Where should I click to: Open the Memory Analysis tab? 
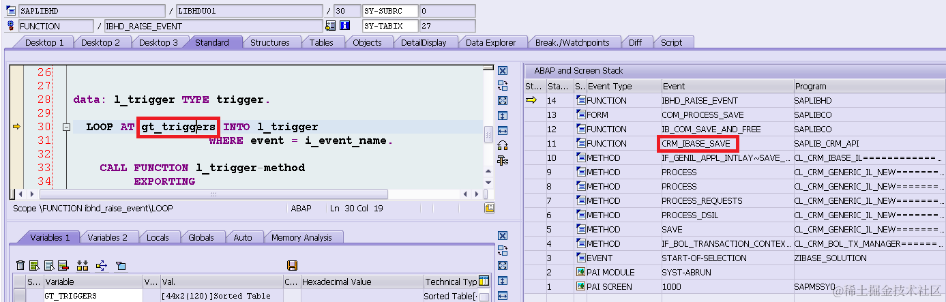(301, 237)
